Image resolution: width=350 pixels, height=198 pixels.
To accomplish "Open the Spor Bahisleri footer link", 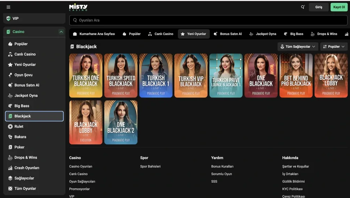I will click(x=150, y=166).
